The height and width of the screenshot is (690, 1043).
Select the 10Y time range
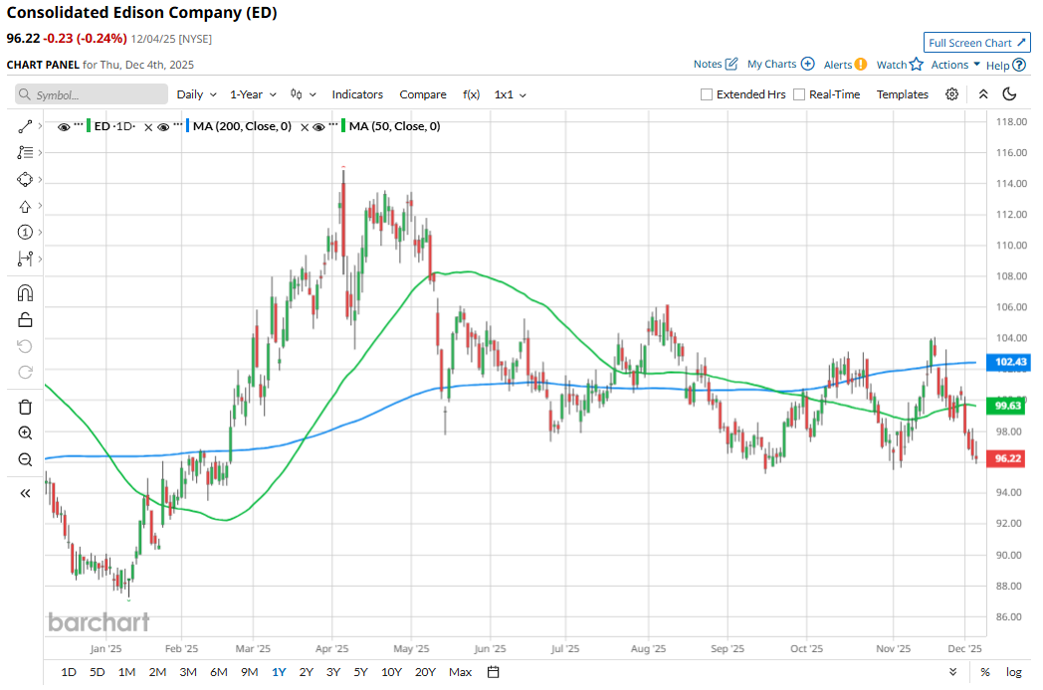click(391, 672)
